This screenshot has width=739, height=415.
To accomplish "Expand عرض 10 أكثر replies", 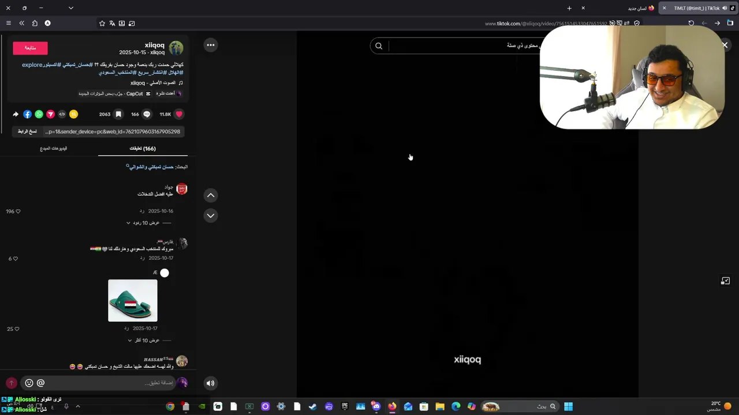I will click(147, 341).
